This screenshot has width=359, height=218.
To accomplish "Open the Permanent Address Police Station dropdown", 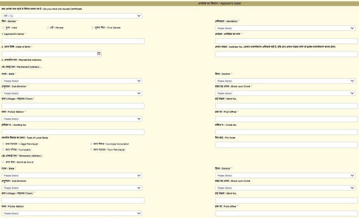I will (x=72, y=119).
